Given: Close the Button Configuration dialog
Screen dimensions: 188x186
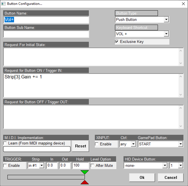Looking at the screenshot, I should click(183, 4).
